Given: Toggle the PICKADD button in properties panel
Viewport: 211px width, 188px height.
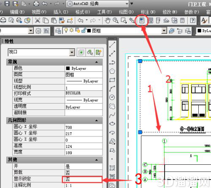Looking at the screenshot, I should coord(81,52).
